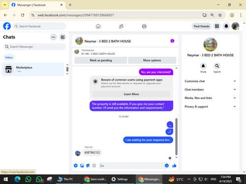This screenshot has height=184, width=246.
Task: Start a new message with compose icon
Action: [x=62, y=37]
